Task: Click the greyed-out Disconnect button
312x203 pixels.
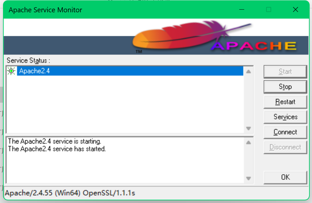Action: click(x=285, y=147)
